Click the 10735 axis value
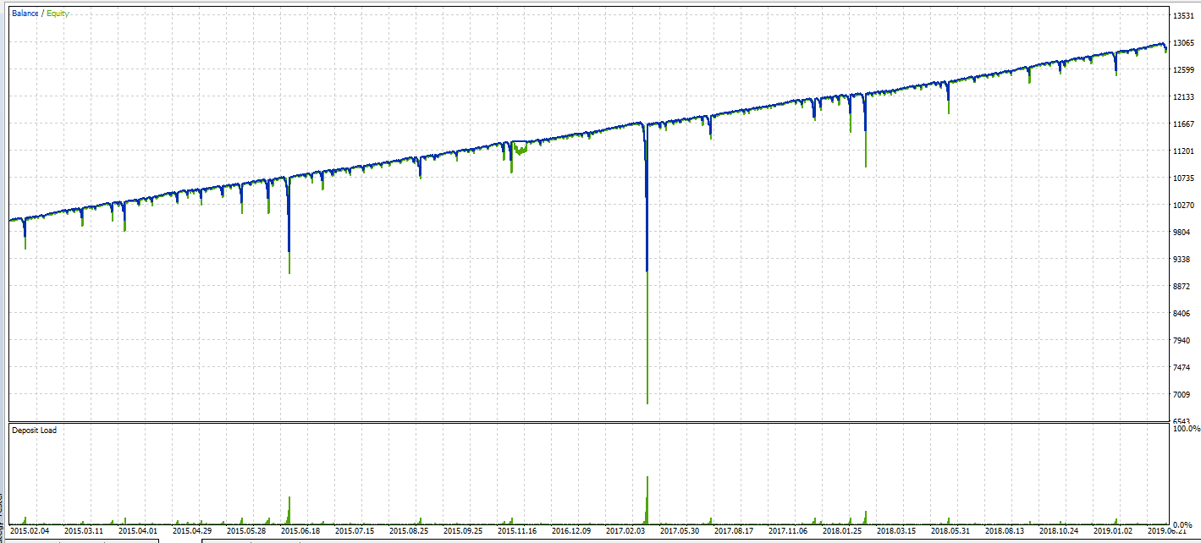Image resolution: width=1201 pixels, height=543 pixels. 1183,178
